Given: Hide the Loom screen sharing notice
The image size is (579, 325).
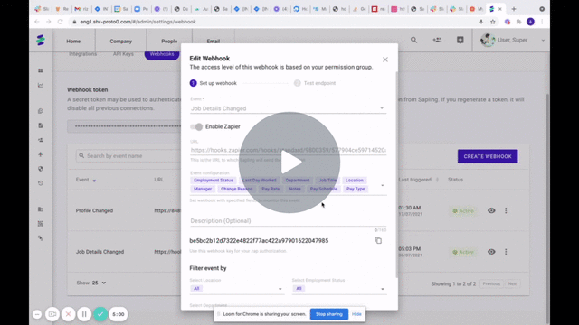Looking at the screenshot, I should click(356, 314).
